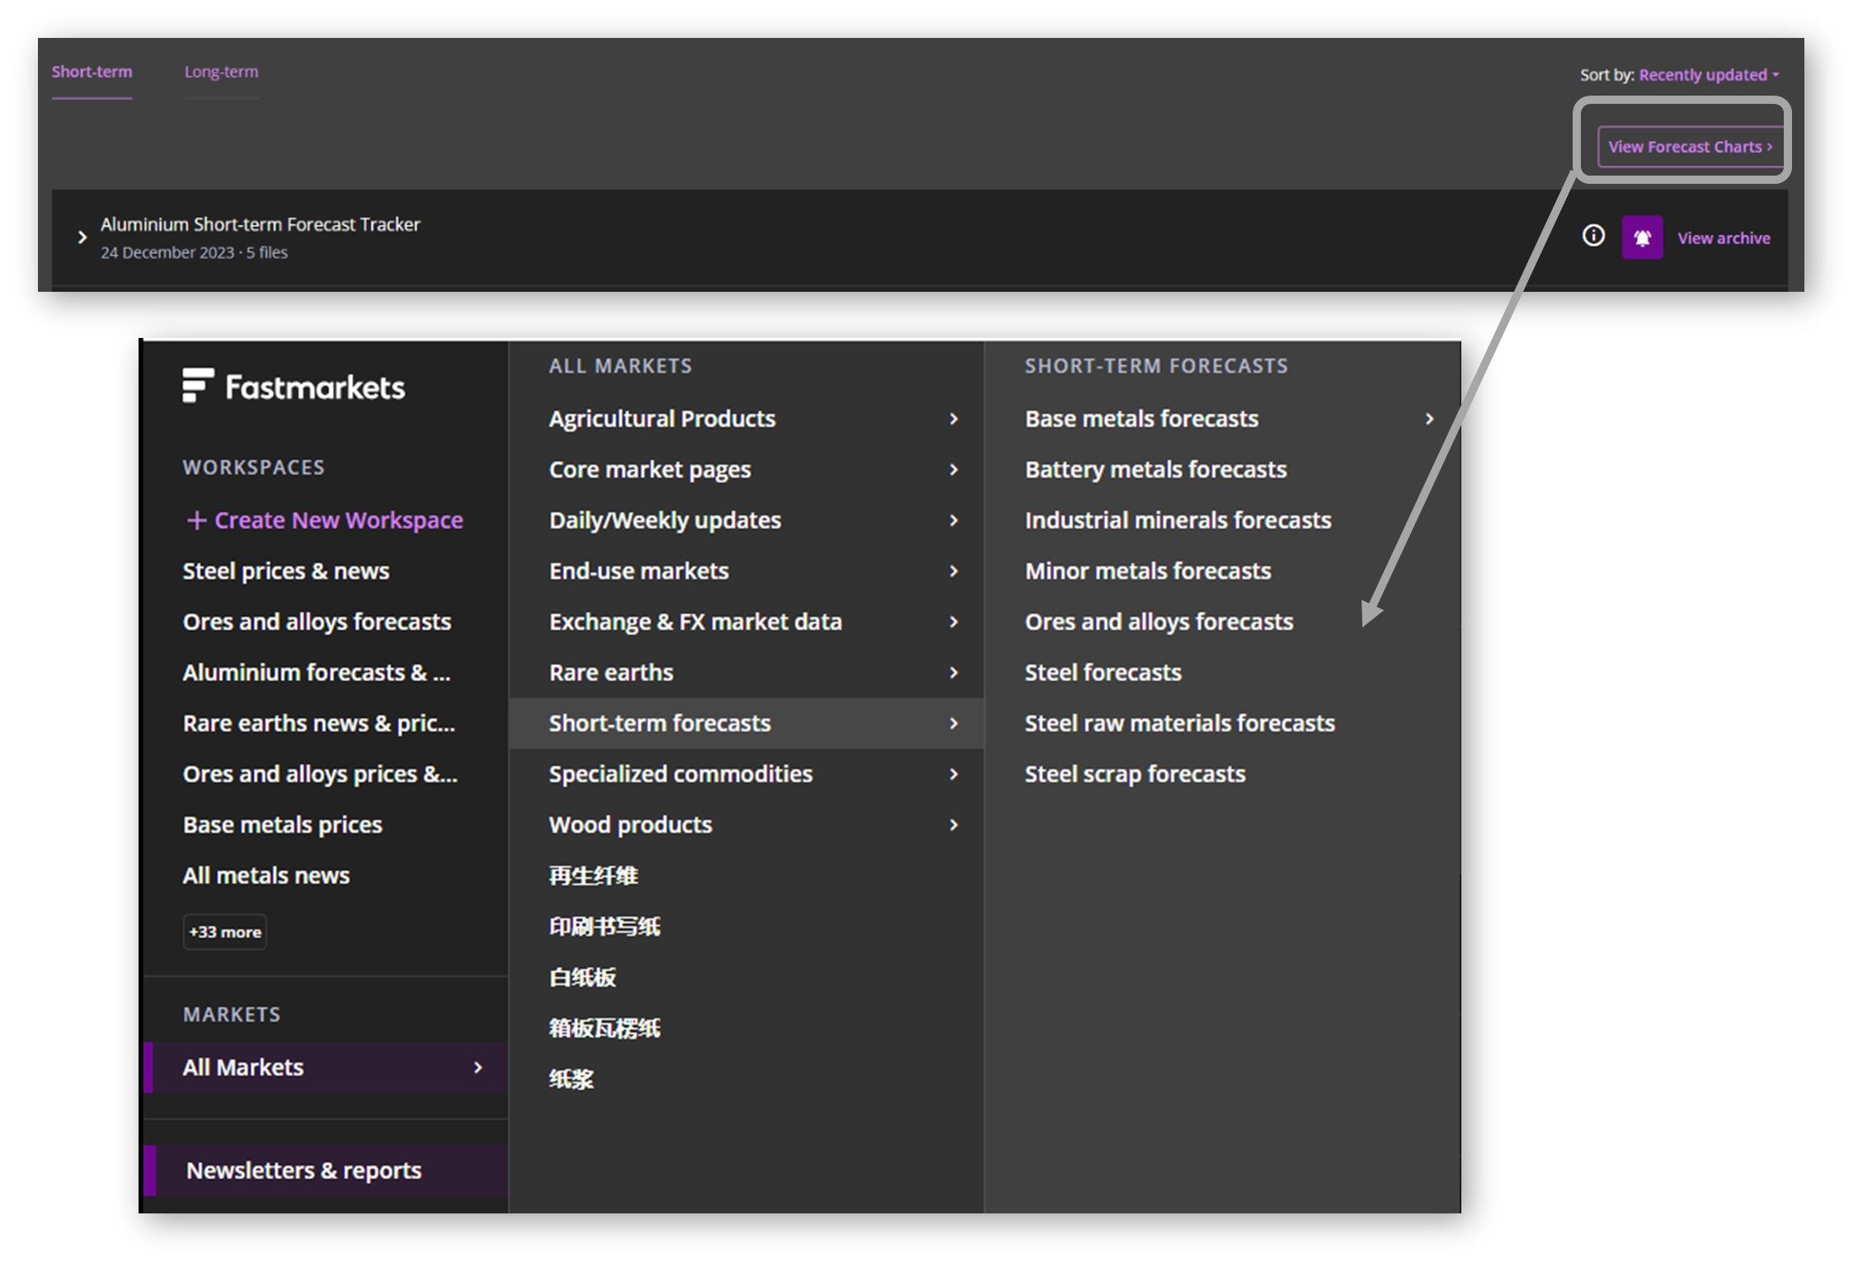Open the View archive link
Screen dimensions: 1858x1267
pyautogui.click(x=1724, y=238)
